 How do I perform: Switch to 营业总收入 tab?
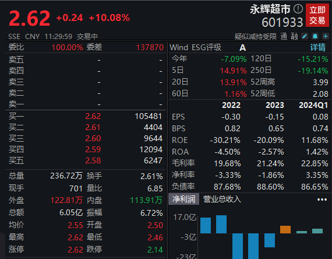[222, 199]
